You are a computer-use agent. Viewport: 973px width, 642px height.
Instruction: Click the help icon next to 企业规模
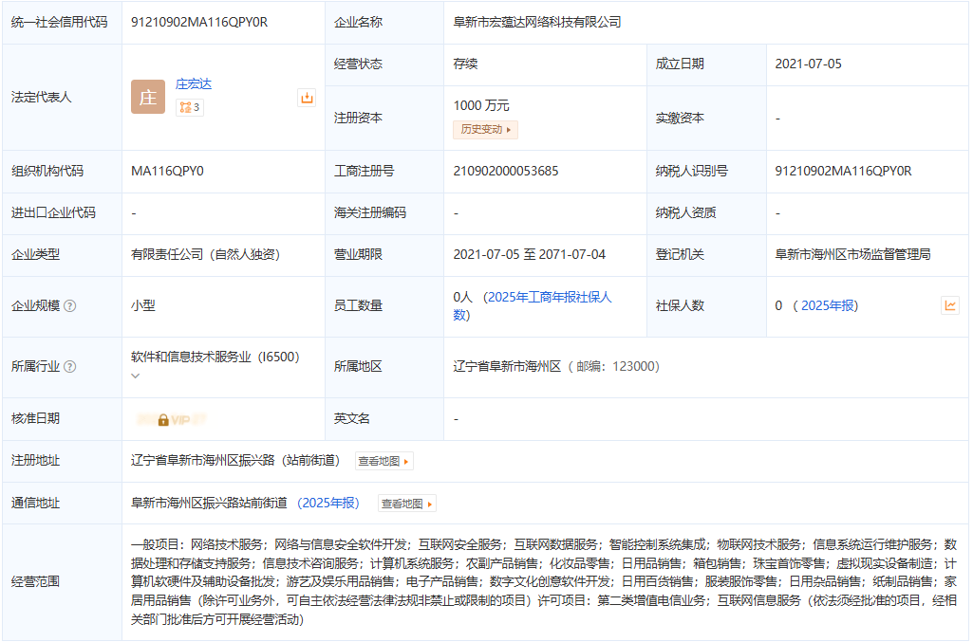[x=70, y=305]
